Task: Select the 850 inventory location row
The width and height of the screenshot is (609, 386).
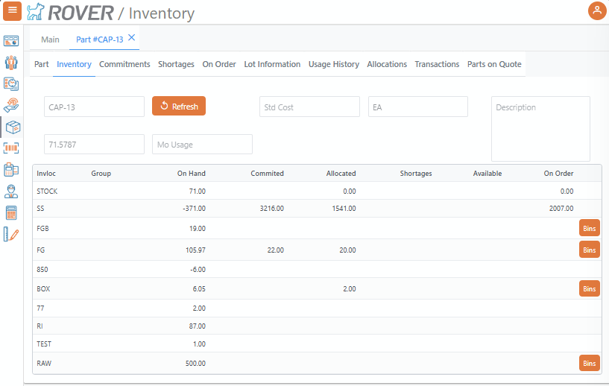Action: (x=317, y=270)
